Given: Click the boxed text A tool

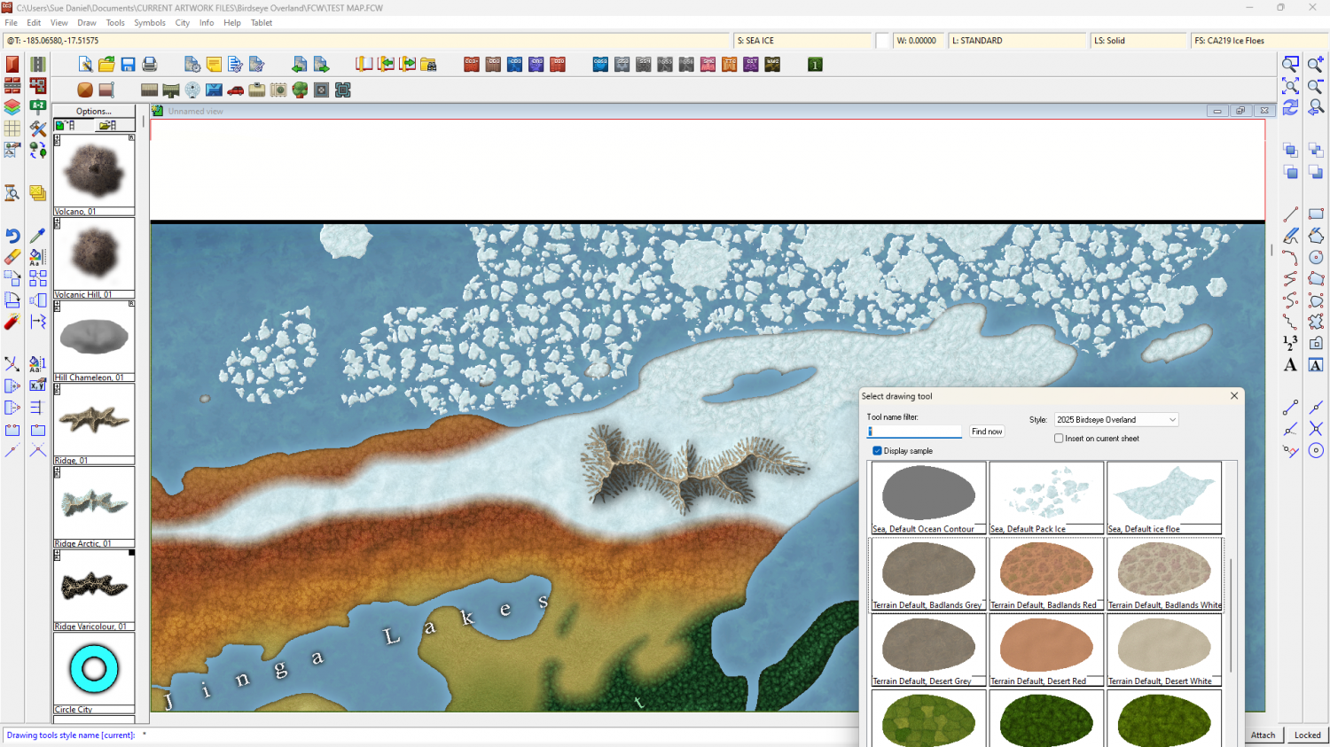Looking at the screenshot, I should point(1316,365).
